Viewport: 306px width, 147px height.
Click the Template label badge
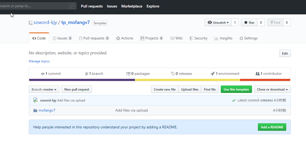[x=100, y=23]
